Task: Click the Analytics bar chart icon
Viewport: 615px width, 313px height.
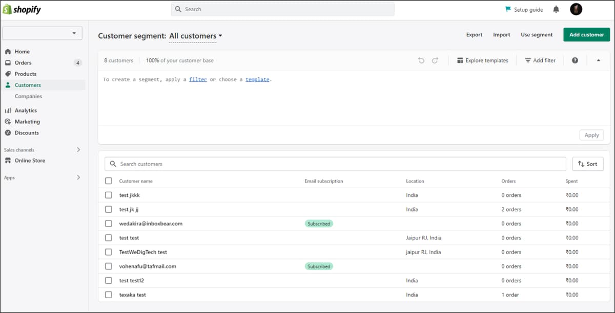Action: coord(8,110)
